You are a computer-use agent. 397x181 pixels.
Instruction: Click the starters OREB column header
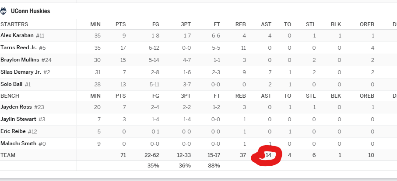pyautogui.click(x=367, y=24)
